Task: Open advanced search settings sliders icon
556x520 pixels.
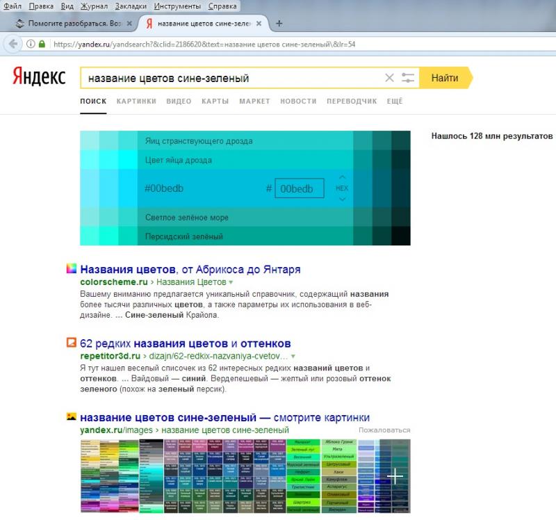Action: [408, 78]
